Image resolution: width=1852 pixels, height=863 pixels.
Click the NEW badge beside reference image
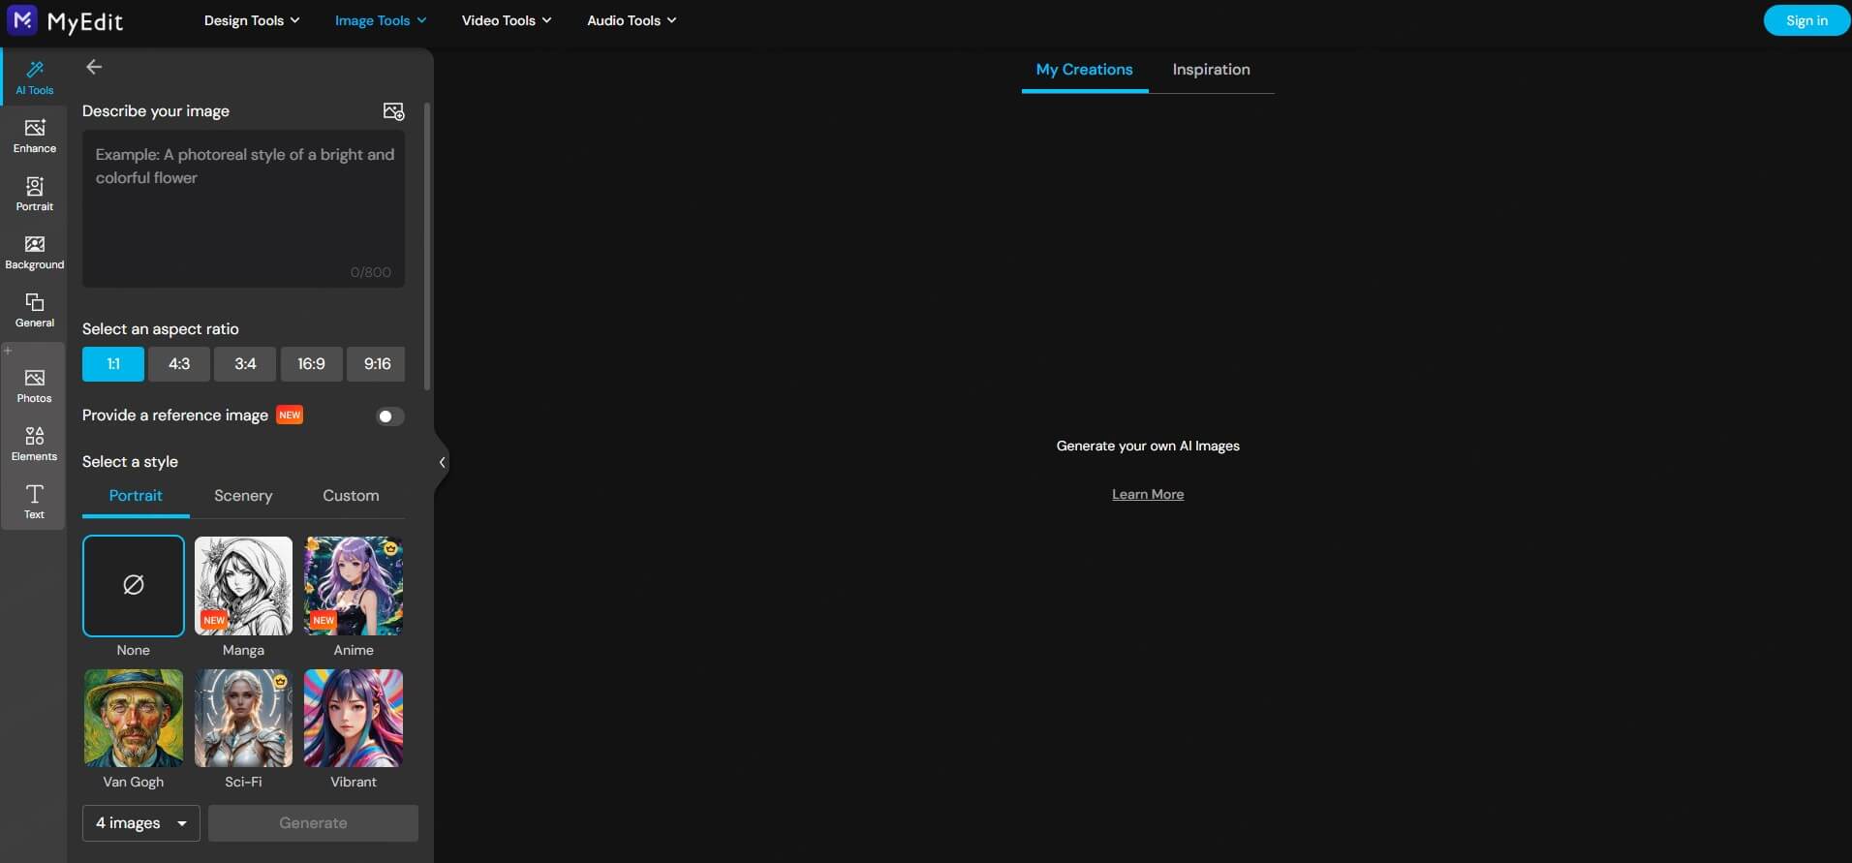[290, 416]
